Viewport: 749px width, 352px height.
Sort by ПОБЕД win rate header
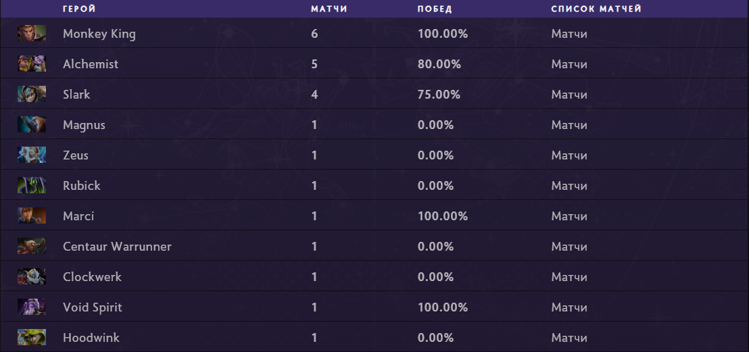point(435,9)
